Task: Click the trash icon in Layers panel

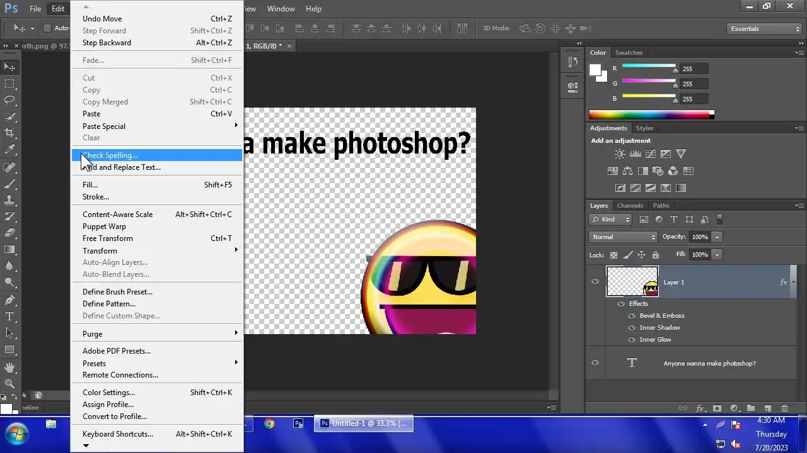Action: click(x=784, y=408)
